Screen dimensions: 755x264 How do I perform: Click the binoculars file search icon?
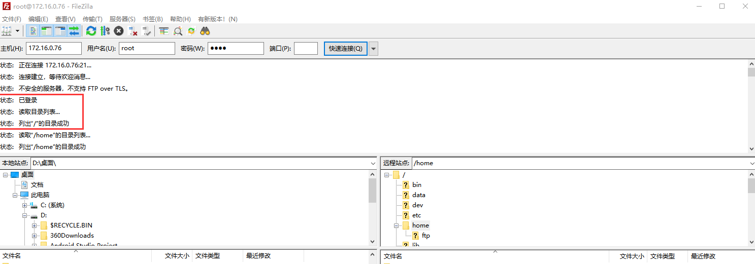coord(205,31)
